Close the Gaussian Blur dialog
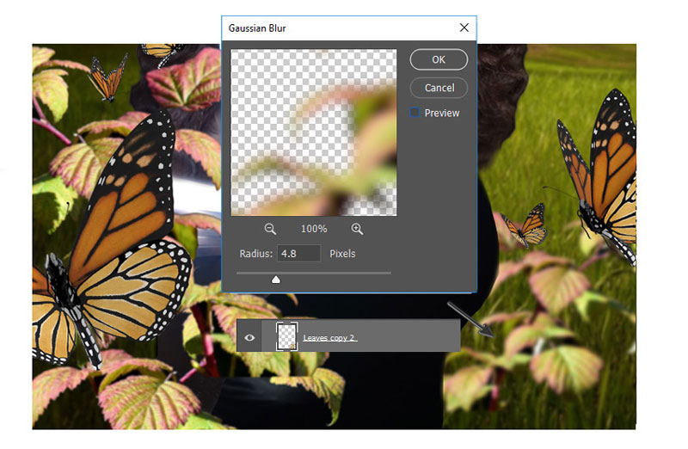Image resolution: width=688 pixels, height=449 pixels. point(464,28)
